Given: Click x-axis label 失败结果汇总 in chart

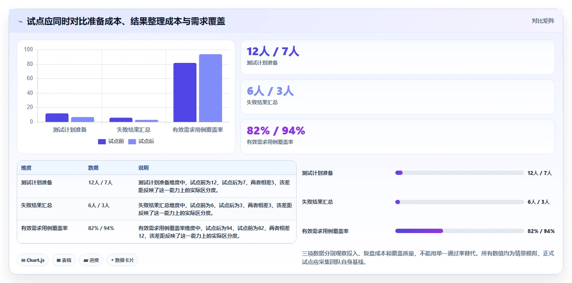Looking at the screenshot, I should 134,129.
